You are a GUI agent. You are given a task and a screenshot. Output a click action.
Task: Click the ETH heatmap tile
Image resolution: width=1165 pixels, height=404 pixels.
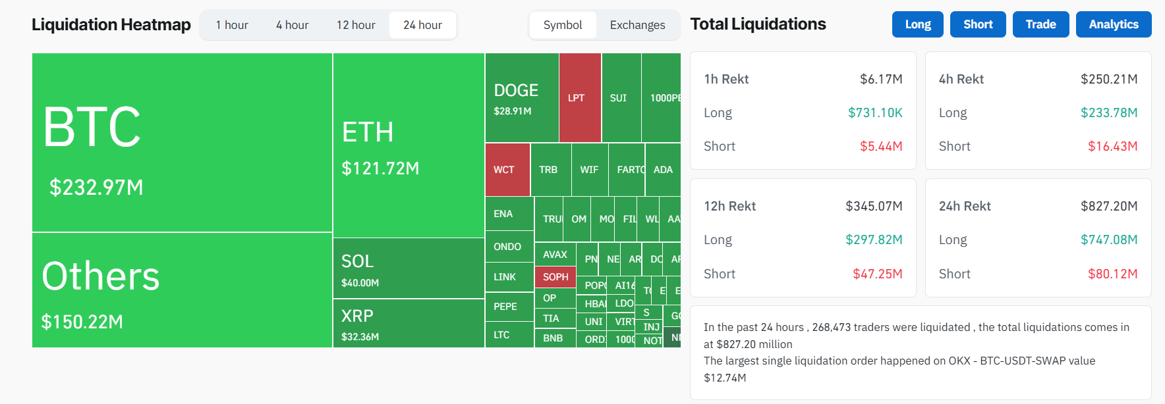pyautogui.click(x=408, y=141)
